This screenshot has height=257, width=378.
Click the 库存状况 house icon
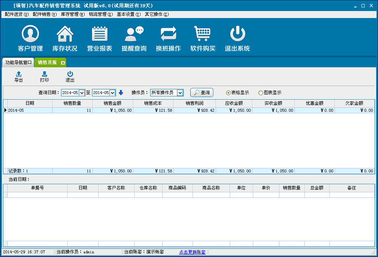65,35
